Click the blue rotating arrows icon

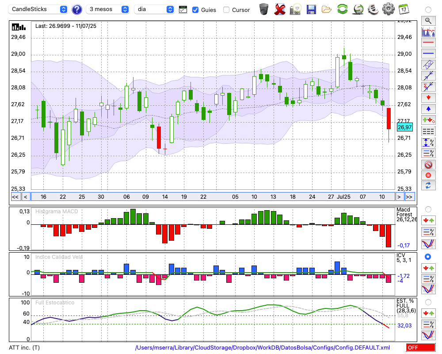(x=428, y=185)
